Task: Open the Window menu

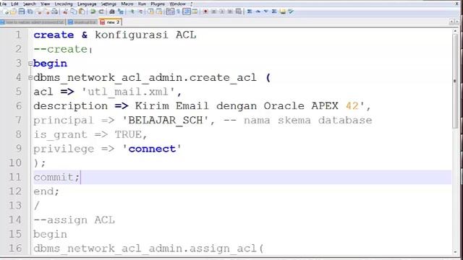Action: [x=177, y=4]
